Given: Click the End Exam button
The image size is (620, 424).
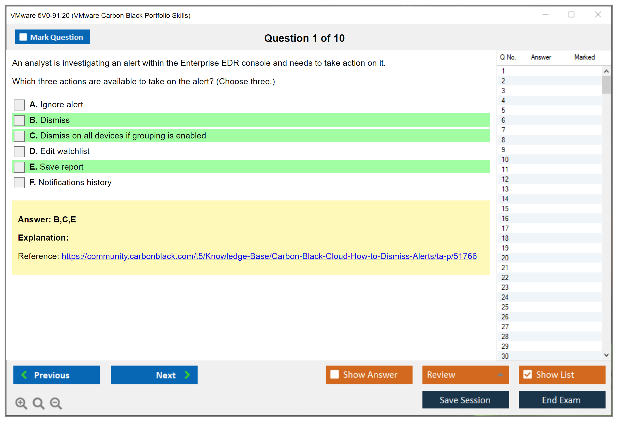Looking at the screenshot, I should (561, 400).
